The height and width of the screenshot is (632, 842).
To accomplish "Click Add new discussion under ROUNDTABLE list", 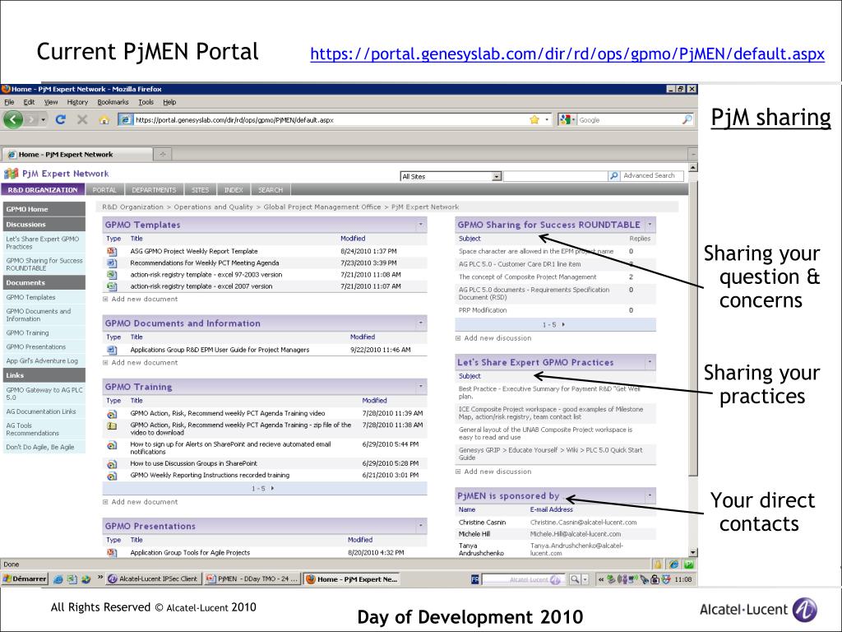I will [497, 338].
